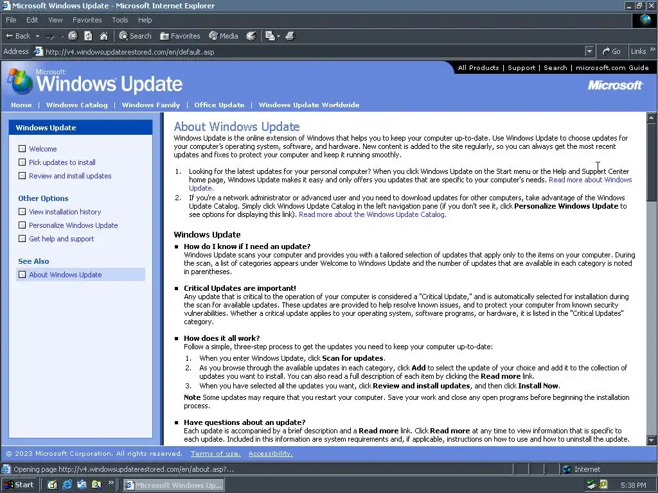This screenshot has height=493, width=658.
Task: Click box icon beside View installation history
Action: [22, 212]
